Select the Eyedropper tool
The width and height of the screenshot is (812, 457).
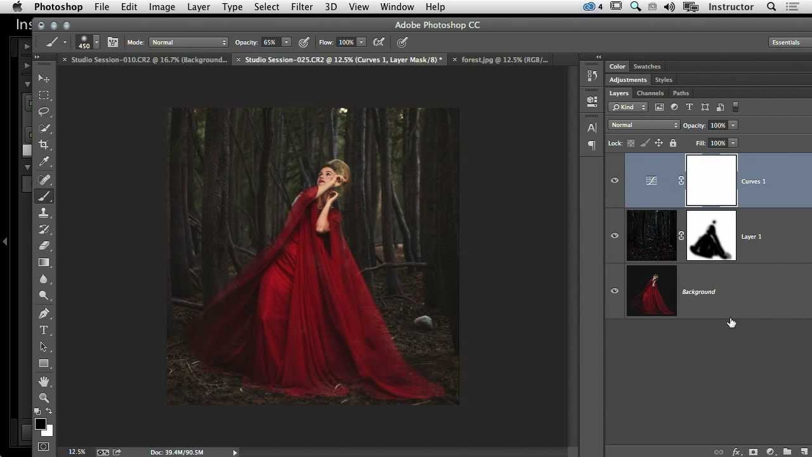click(44, 162)
